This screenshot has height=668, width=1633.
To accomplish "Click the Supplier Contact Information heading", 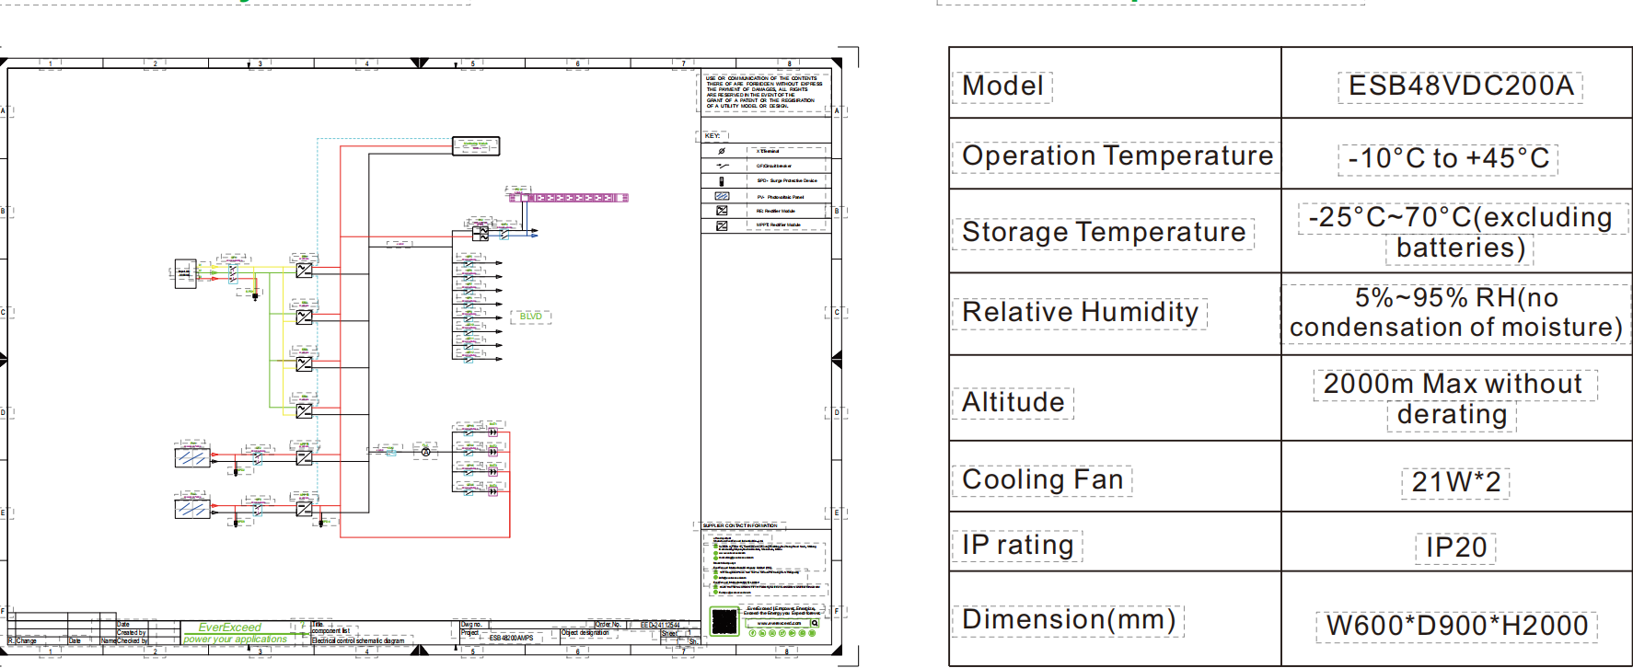I will pyautogui.click(x=740, y=525).
